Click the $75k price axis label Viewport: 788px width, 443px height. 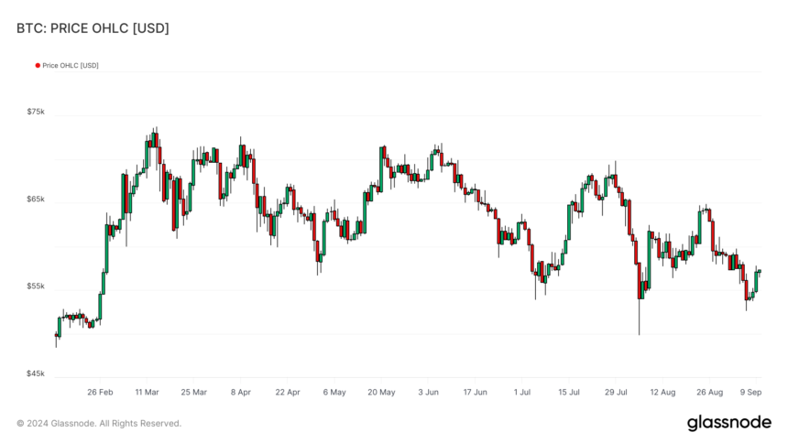coord(36,112)
